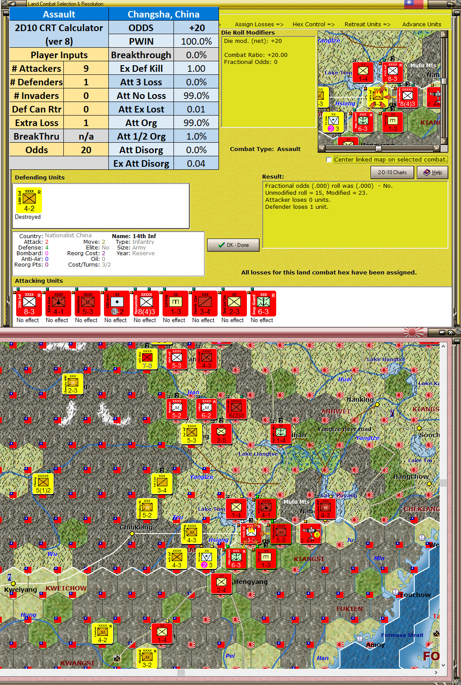Click the 2-4 infantry unit at Hengyang
461x685 pixels.
point(222,584)
